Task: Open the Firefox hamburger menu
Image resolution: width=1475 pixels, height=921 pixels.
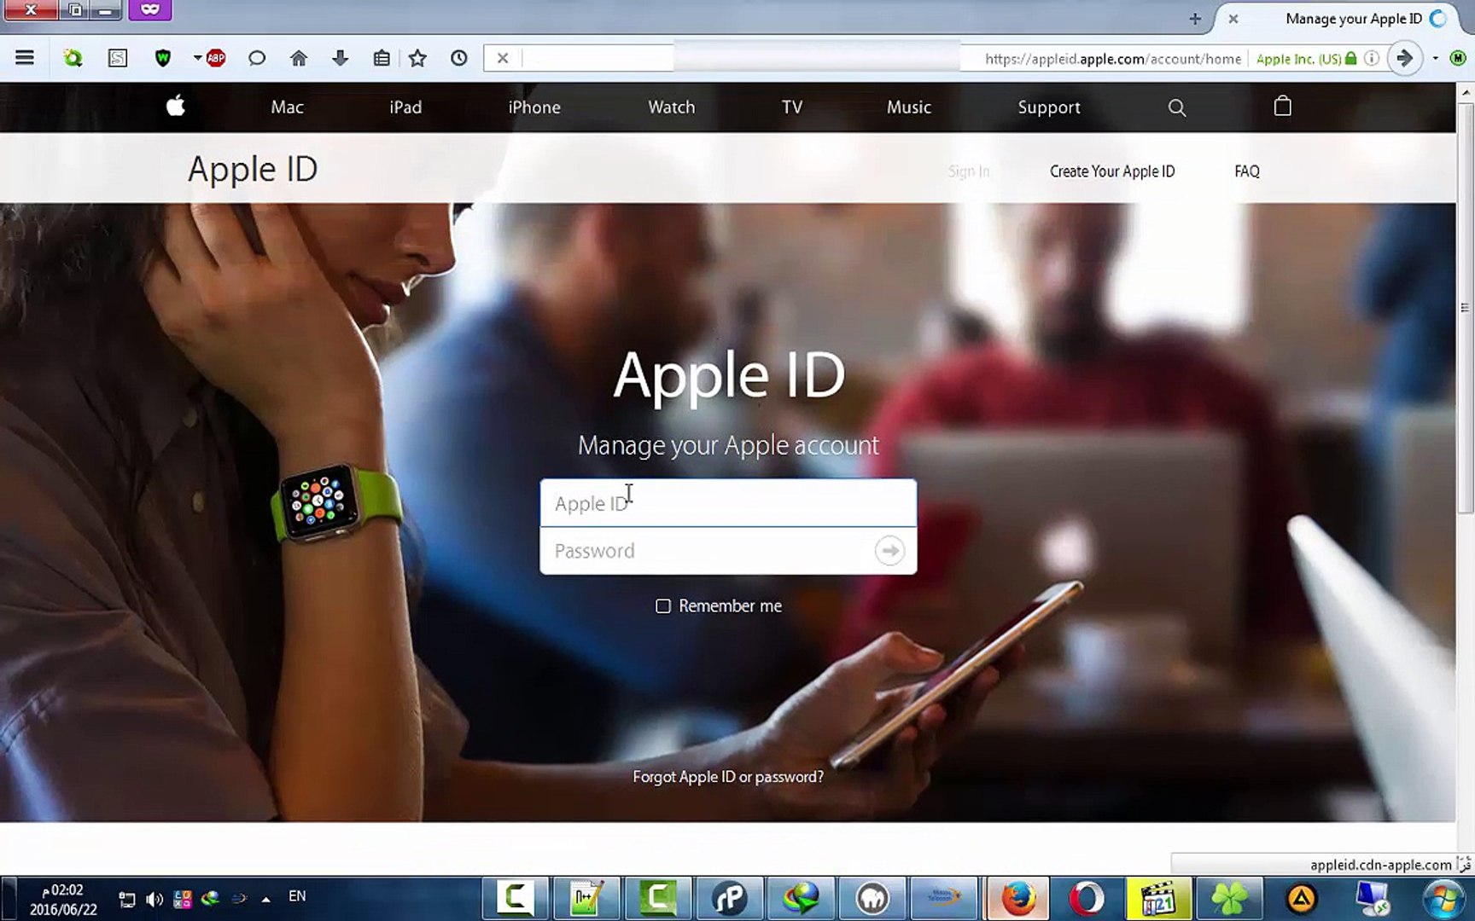Action: pyautogui.click(x=25, y=58)
